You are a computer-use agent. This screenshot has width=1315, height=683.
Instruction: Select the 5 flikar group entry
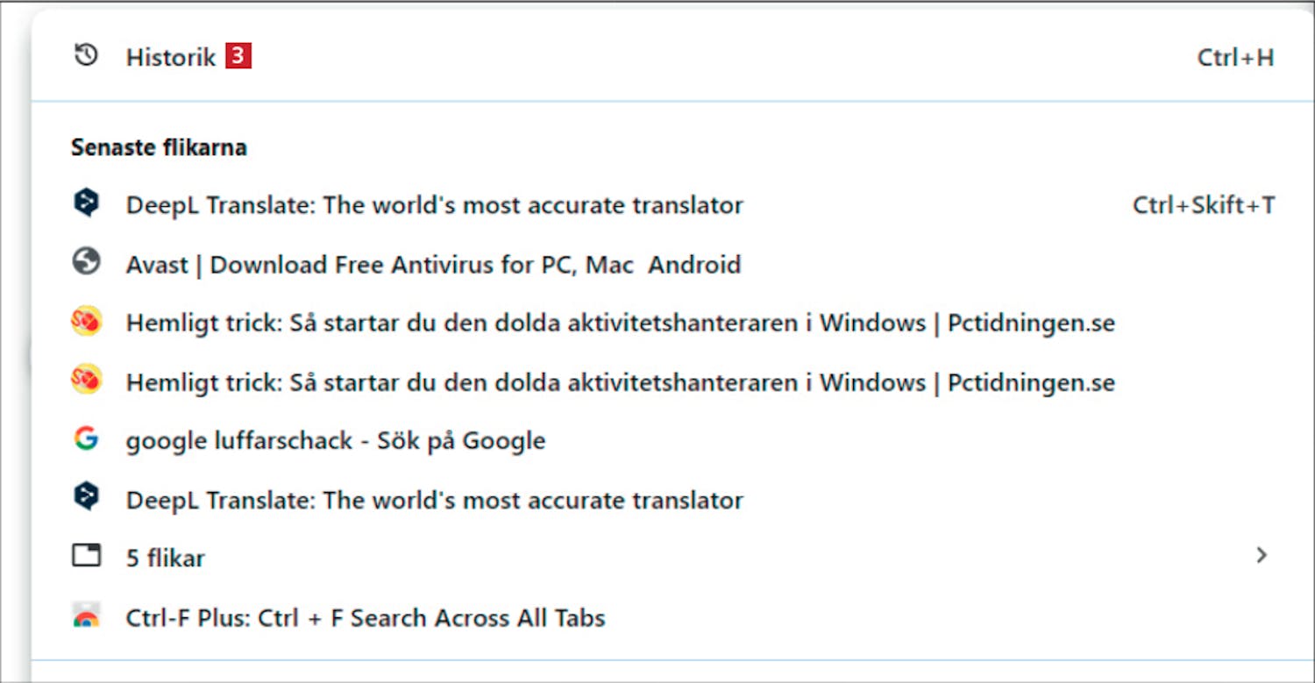[x=672, y=558]
